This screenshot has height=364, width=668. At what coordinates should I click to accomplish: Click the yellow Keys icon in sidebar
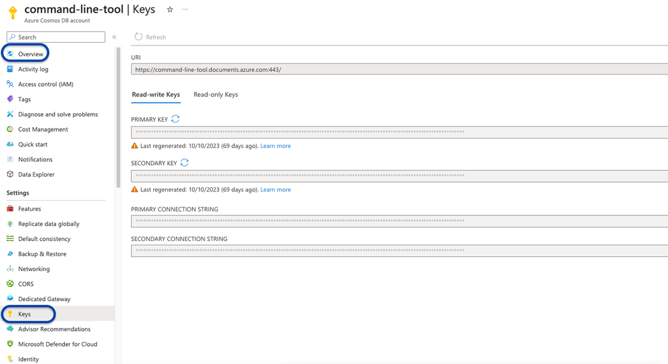10,314
